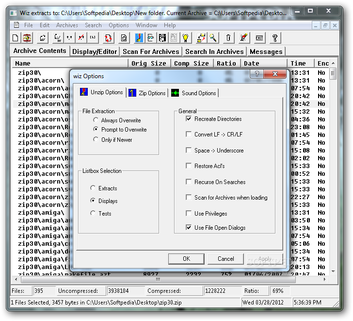Click the Name column header

70,63
